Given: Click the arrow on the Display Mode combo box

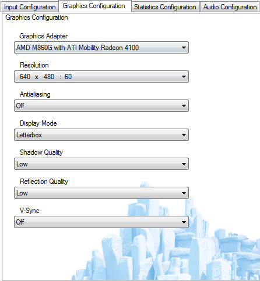Looking at the screenshot, I should tap(184, 135).
